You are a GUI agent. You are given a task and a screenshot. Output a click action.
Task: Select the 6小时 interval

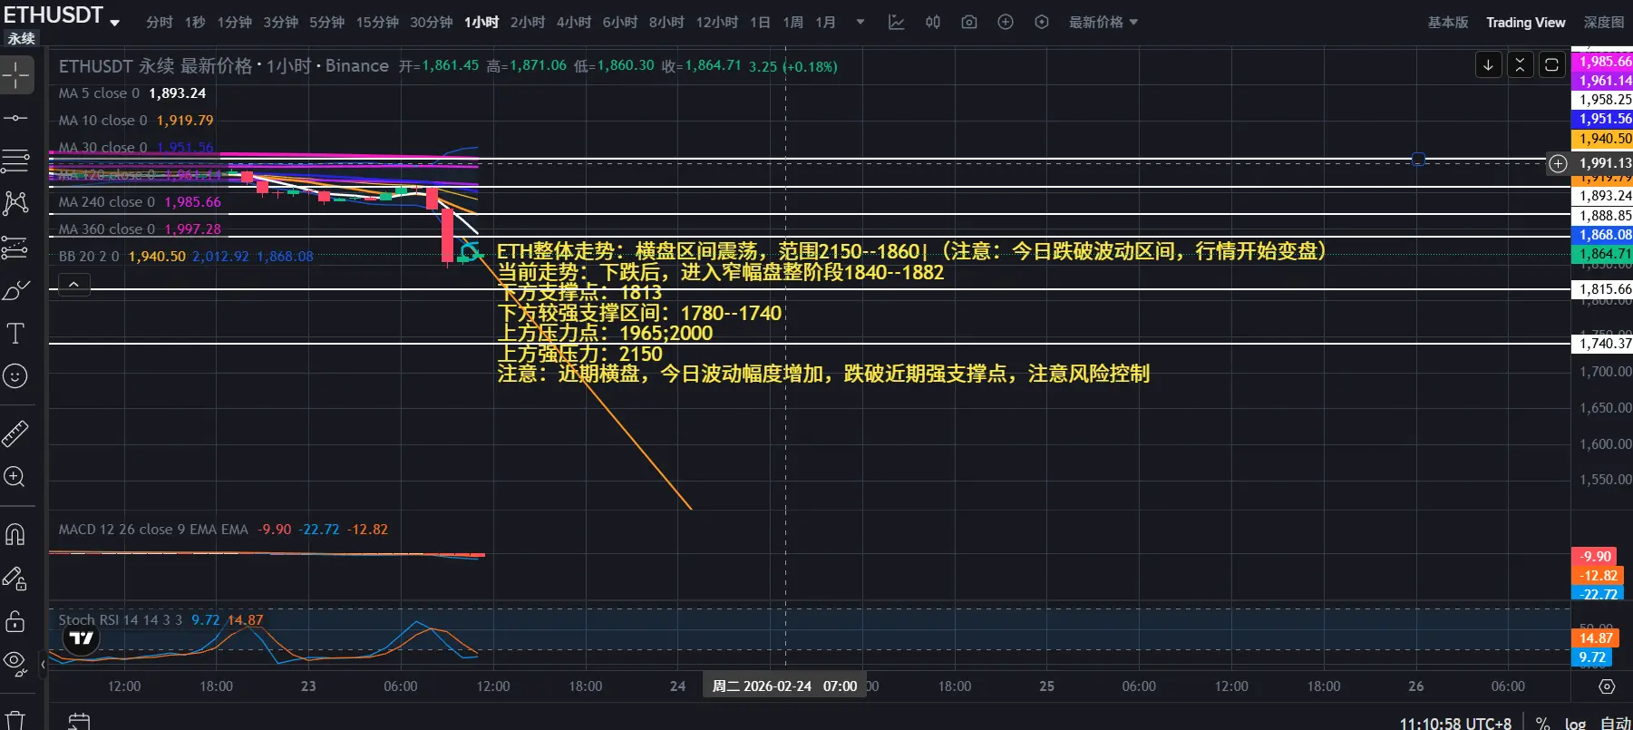[x=620, y=22]
